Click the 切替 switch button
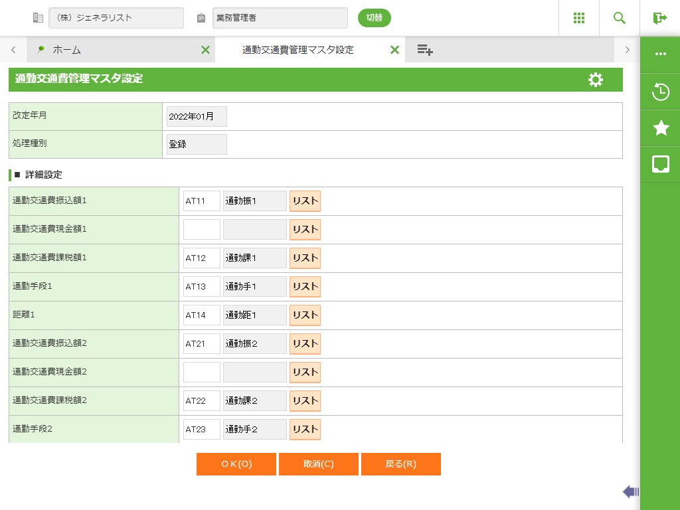The image size is (680, 510). [x=375, y=18]
